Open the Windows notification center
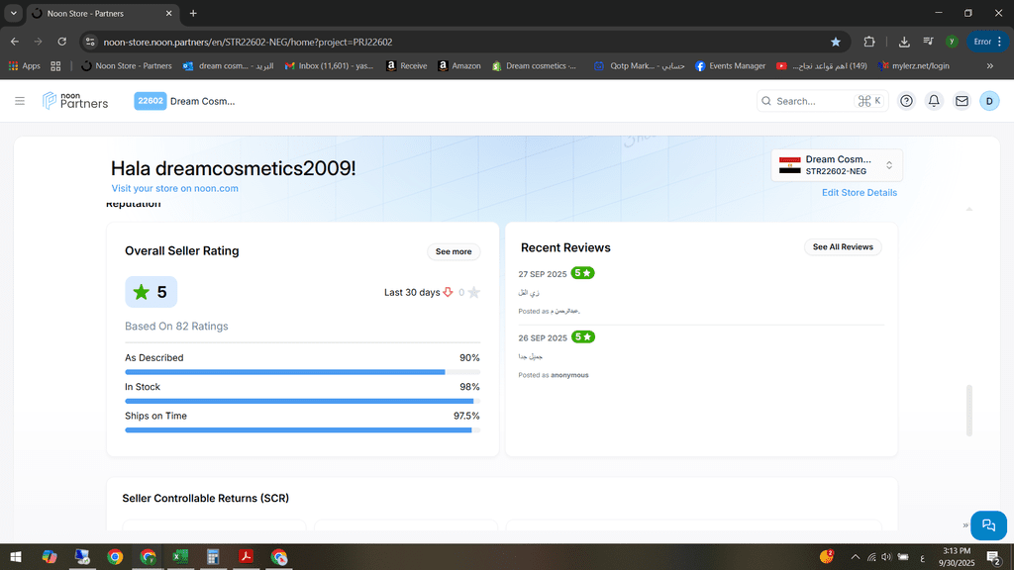Image resolution: width=1014 pixels, height=570 pixels. [994, 556]
